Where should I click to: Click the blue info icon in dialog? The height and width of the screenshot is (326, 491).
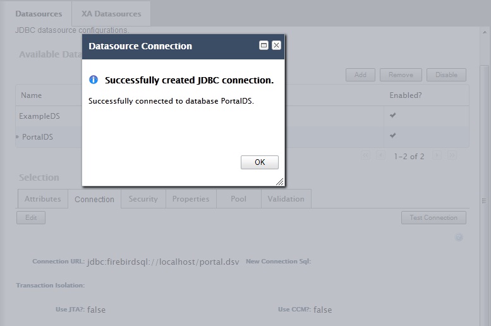pyautogui.click(x=94, y=80)
